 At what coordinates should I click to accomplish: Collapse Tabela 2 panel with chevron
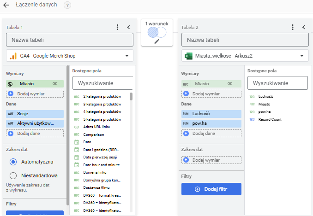click(x=304, y=27)
